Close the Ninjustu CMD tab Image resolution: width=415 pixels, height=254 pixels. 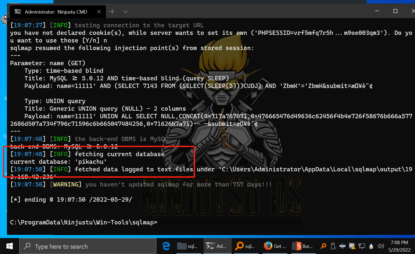[99, 12]
